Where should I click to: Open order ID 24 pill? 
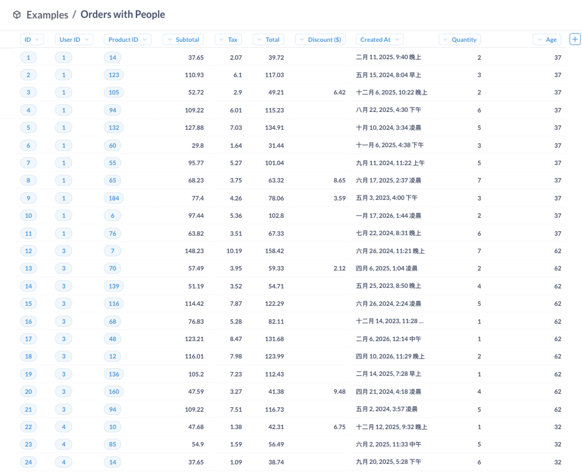tap(28, 462)
